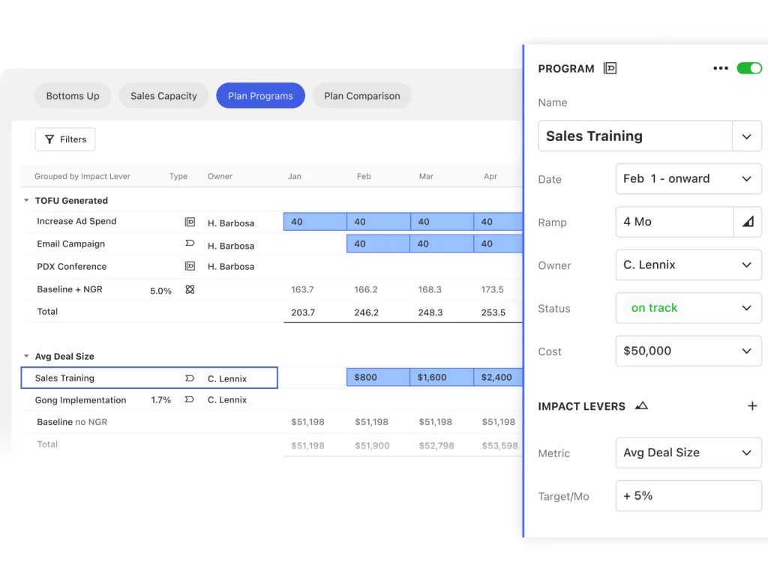Click the program icon next to the PROGRAM heading

click(610, 68)
